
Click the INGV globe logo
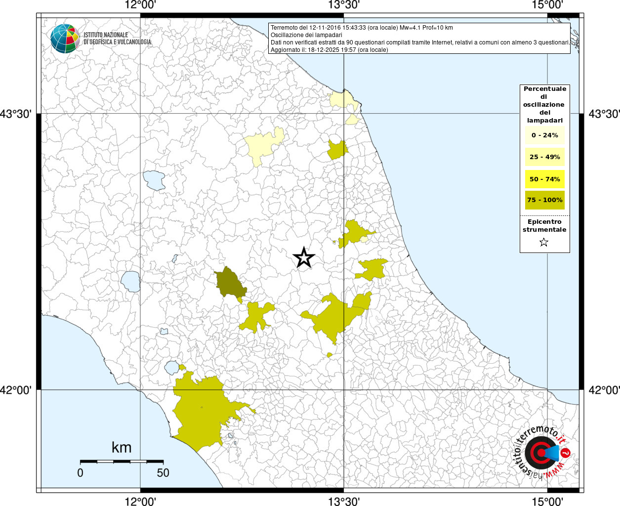(65, 38)
